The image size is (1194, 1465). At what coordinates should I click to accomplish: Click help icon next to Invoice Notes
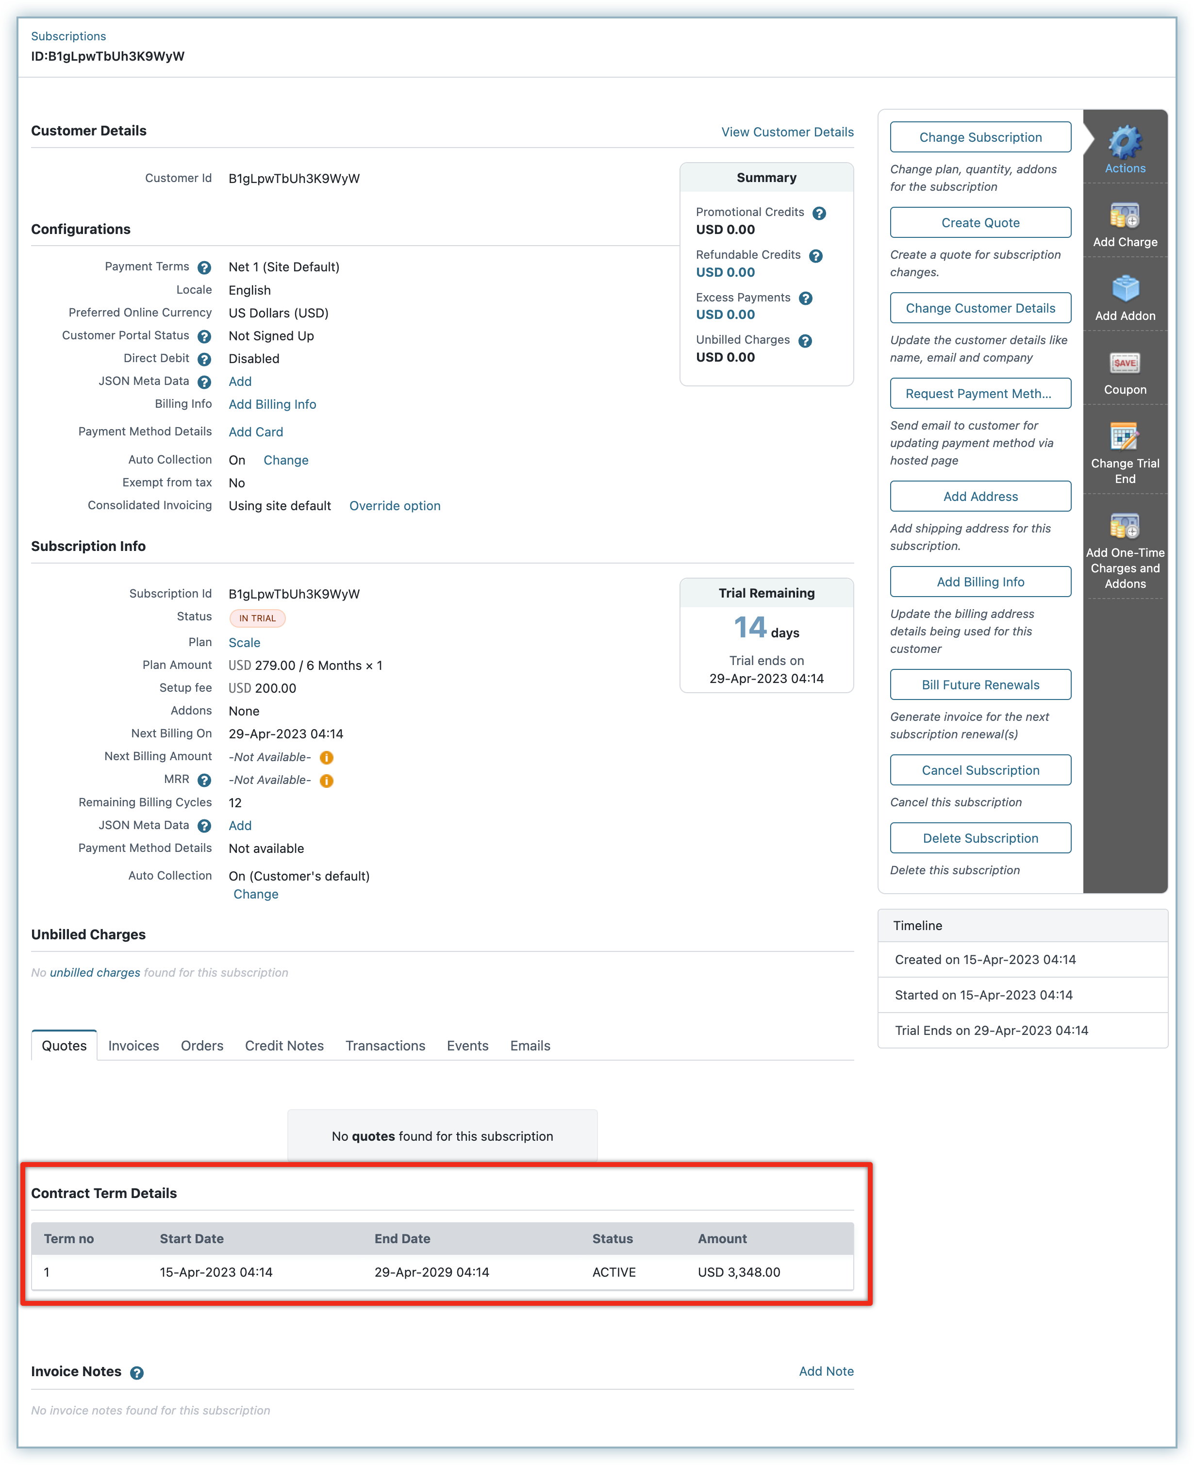[137, 1373]
